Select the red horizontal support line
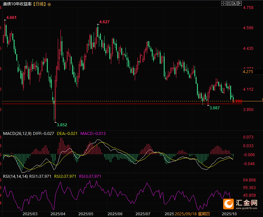The width and height of the screenshot is (263, 217). pyautogui.click(x=122, y=104)
